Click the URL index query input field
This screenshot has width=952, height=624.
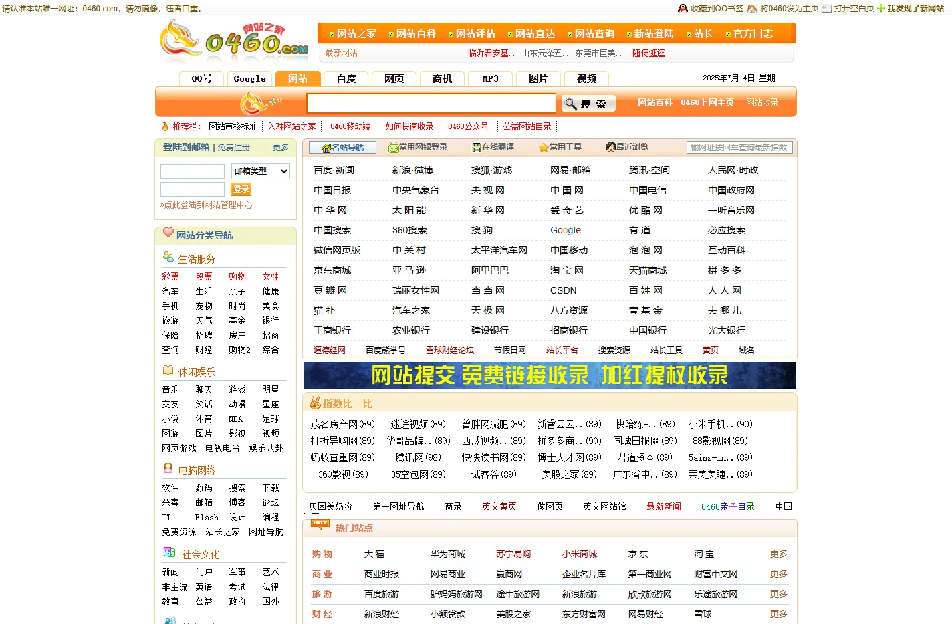coord(739,147)
